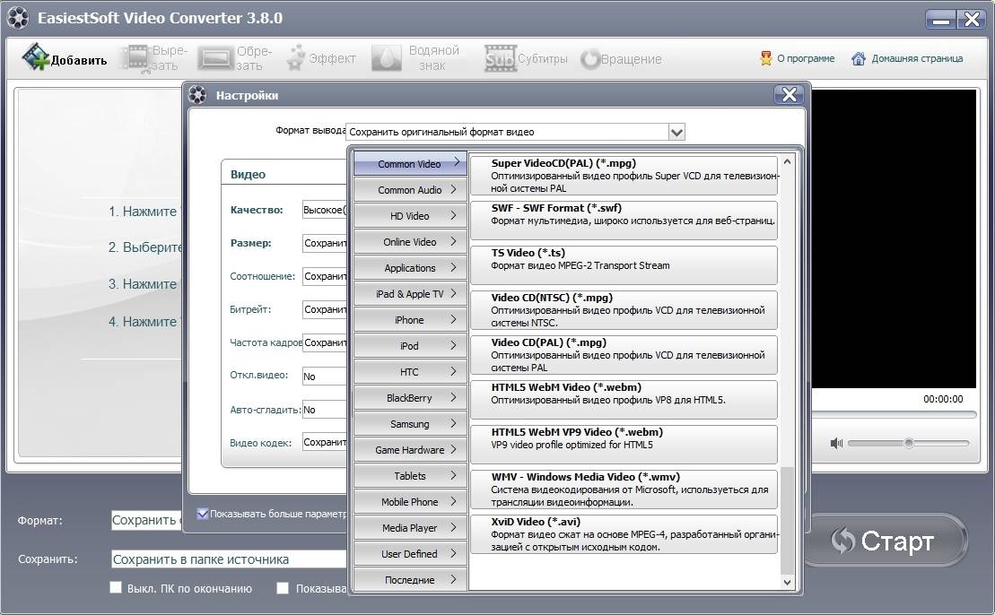Open the Частота кадров dropdown

click(325, 342)
